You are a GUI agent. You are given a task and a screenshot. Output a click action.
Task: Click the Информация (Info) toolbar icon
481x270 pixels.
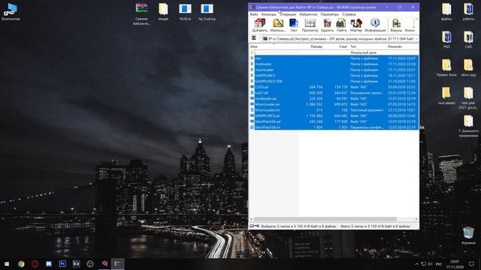375,25
